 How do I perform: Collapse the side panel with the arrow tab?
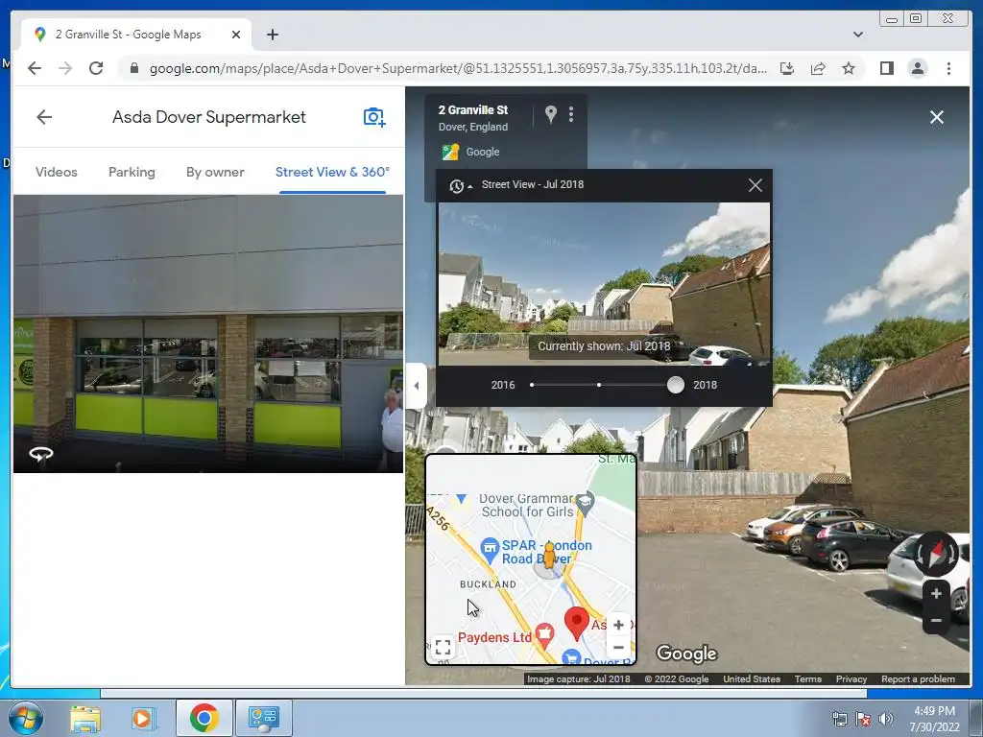417,386
